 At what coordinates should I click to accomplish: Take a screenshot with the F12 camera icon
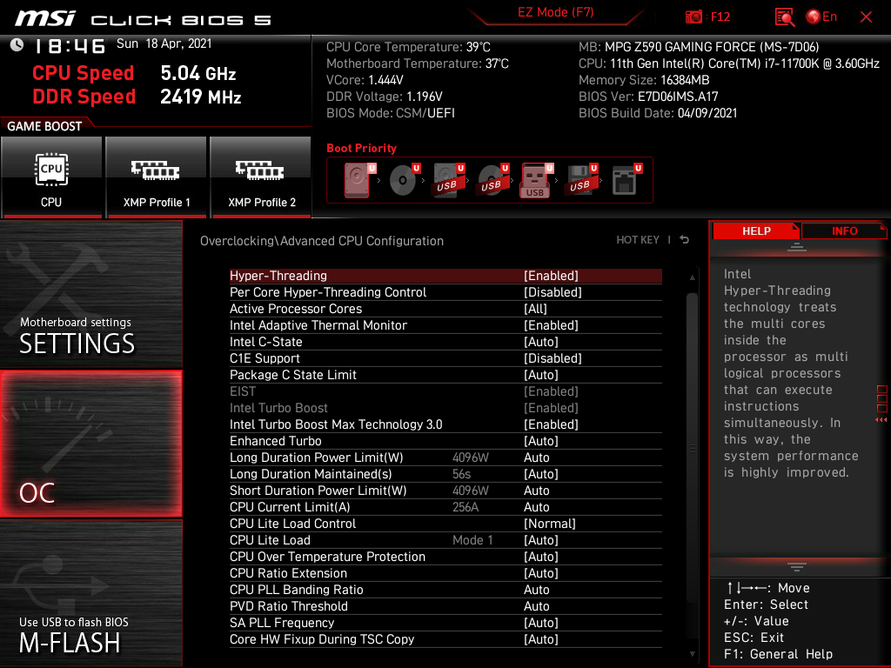[x=693, y=17]
